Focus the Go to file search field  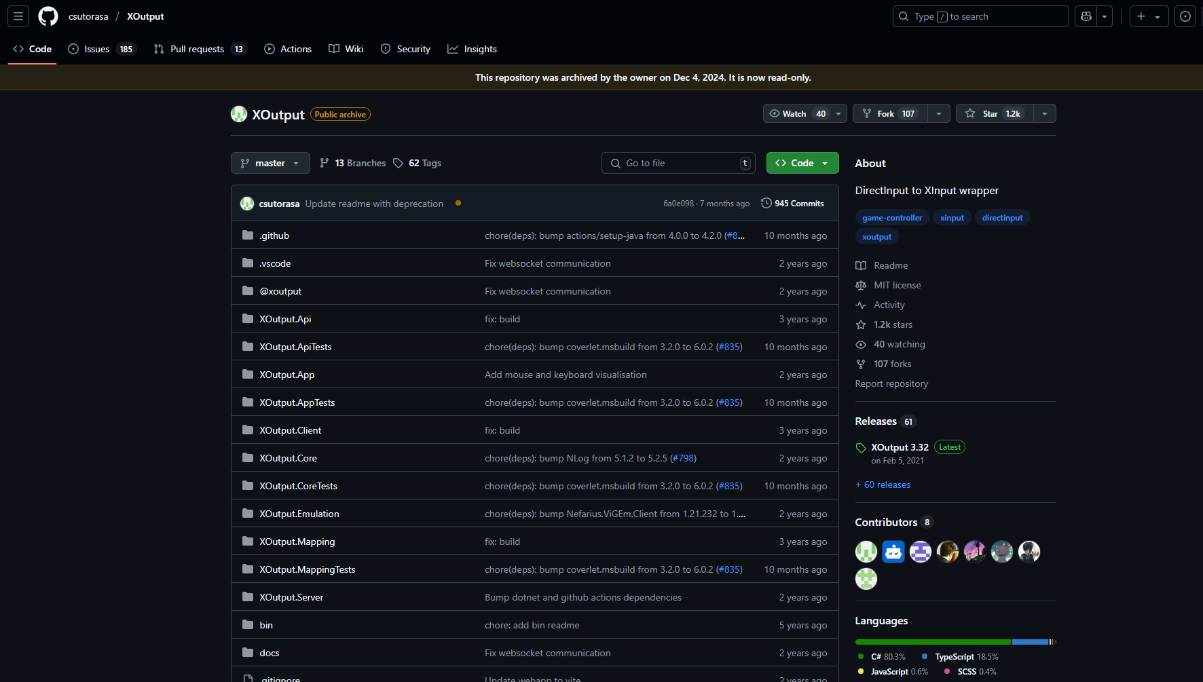[678, 163]
